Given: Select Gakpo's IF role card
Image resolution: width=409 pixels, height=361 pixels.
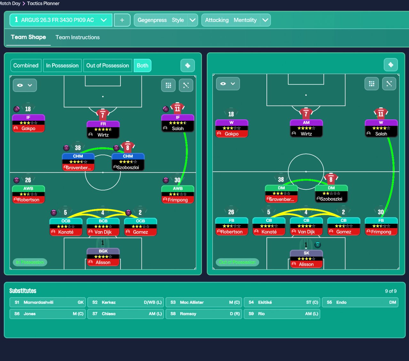Looking at the screenshot, I should click(28, 123).
